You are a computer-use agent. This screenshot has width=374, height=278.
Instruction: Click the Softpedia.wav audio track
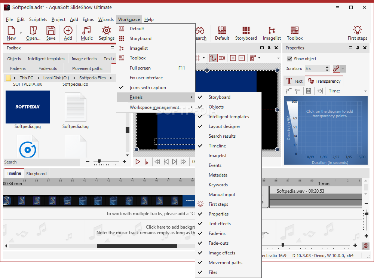[316, 197]
